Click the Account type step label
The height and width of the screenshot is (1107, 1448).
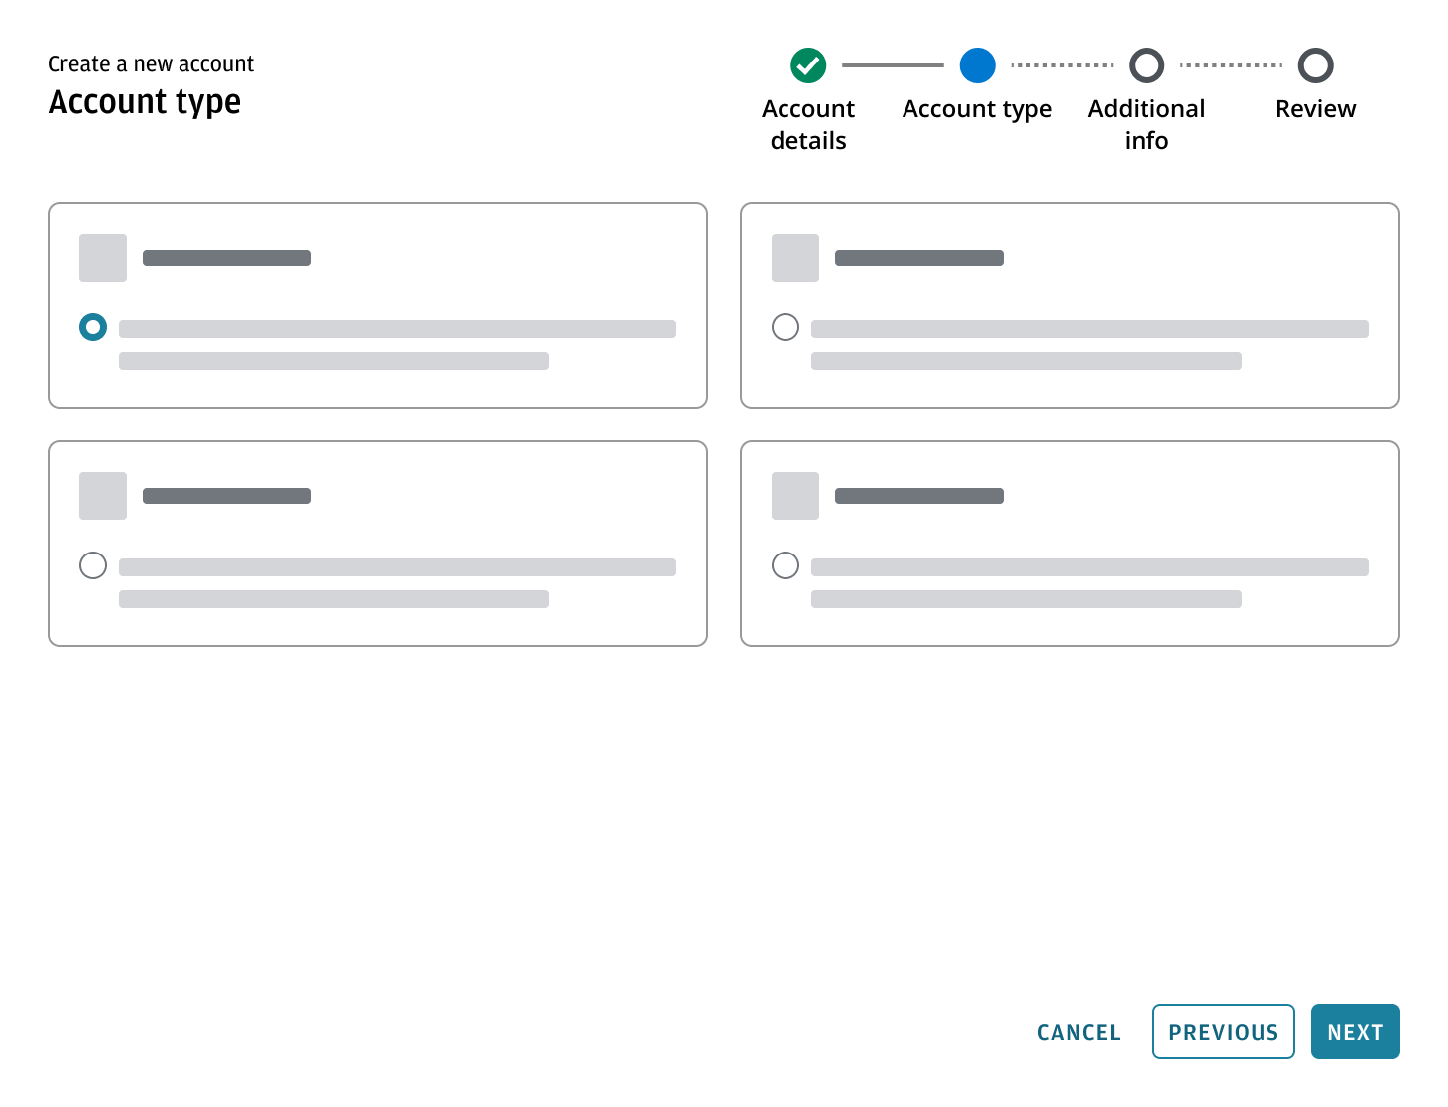977,109
